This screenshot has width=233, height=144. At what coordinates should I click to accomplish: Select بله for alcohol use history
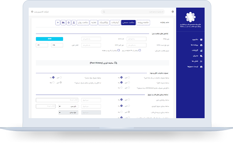[x=121, y=82]
